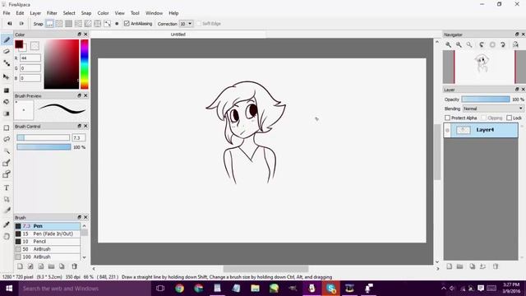Toggle the Soft Edge checkbox
The width and height of the screenshot is (526, 296).
coord(198,24)
